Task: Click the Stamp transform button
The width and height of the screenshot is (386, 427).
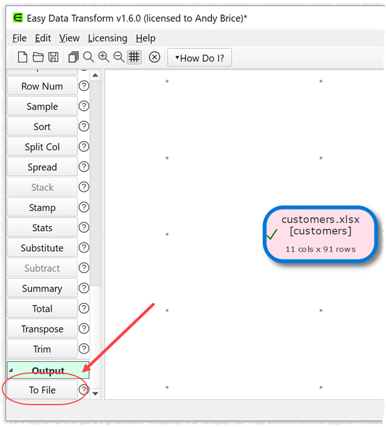Action: (x=42, y=207)
